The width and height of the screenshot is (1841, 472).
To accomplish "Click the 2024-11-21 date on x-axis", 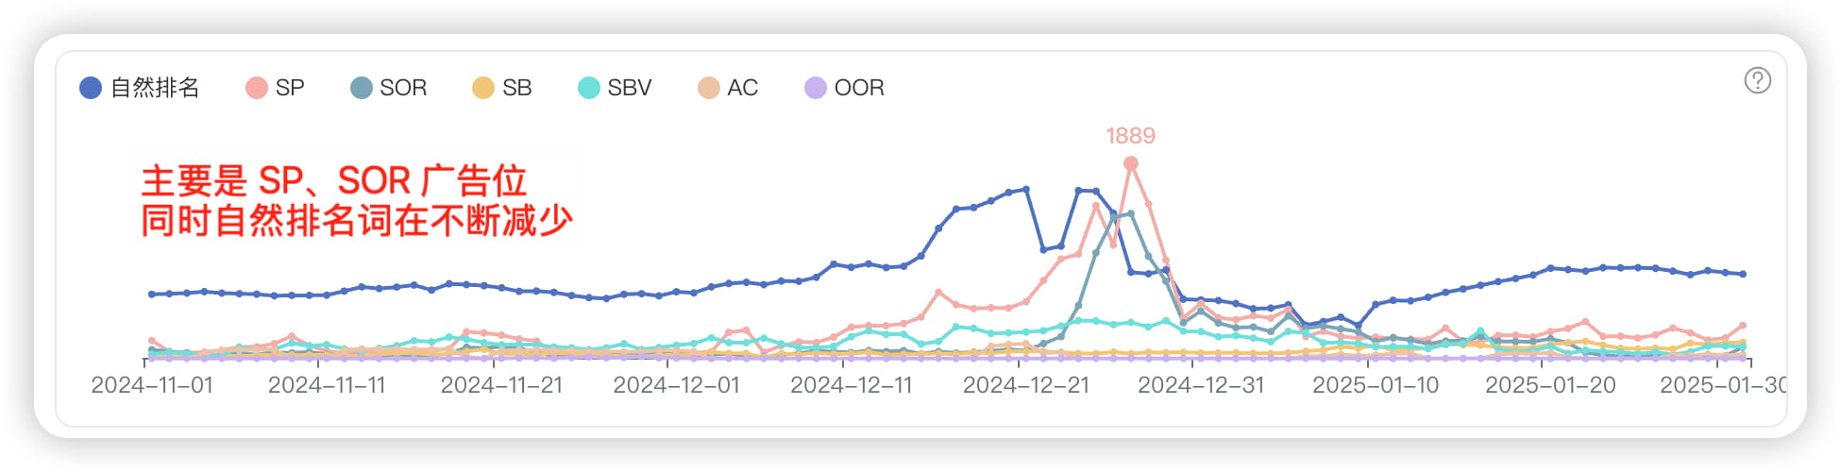I will 501,385.
